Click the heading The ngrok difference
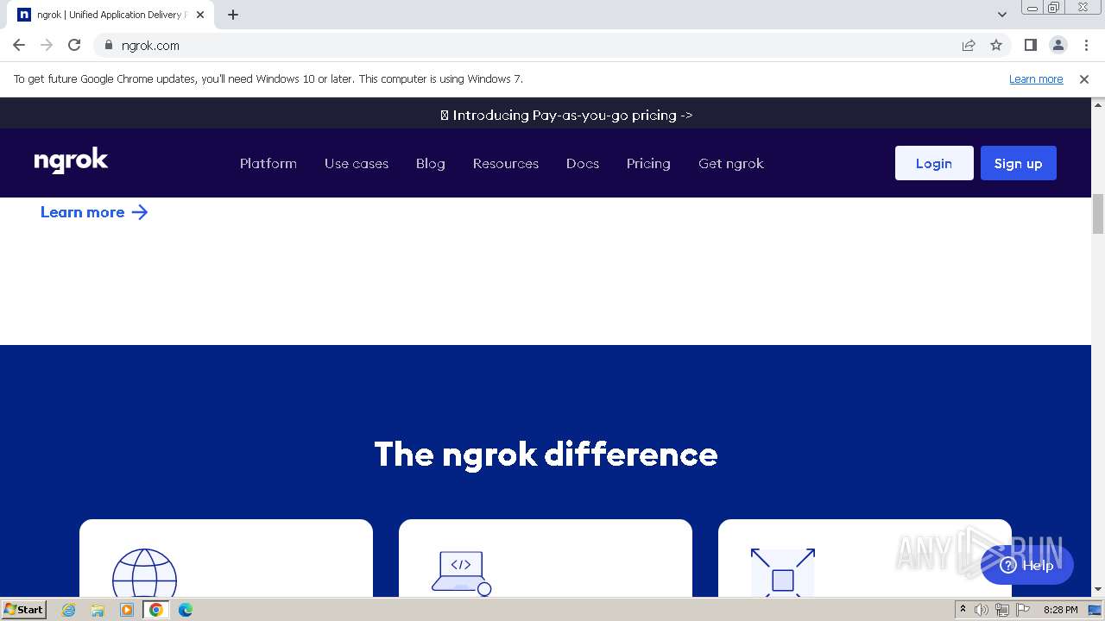The width and height of the screenshot is (1105, 621). click(546, 455)
